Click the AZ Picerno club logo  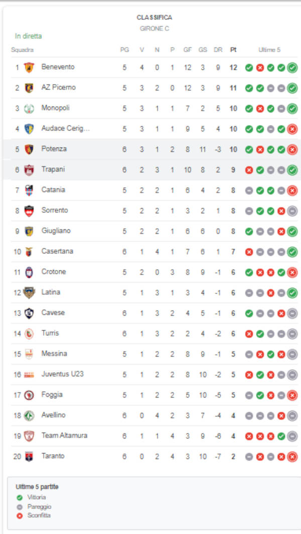pos(29,87)
